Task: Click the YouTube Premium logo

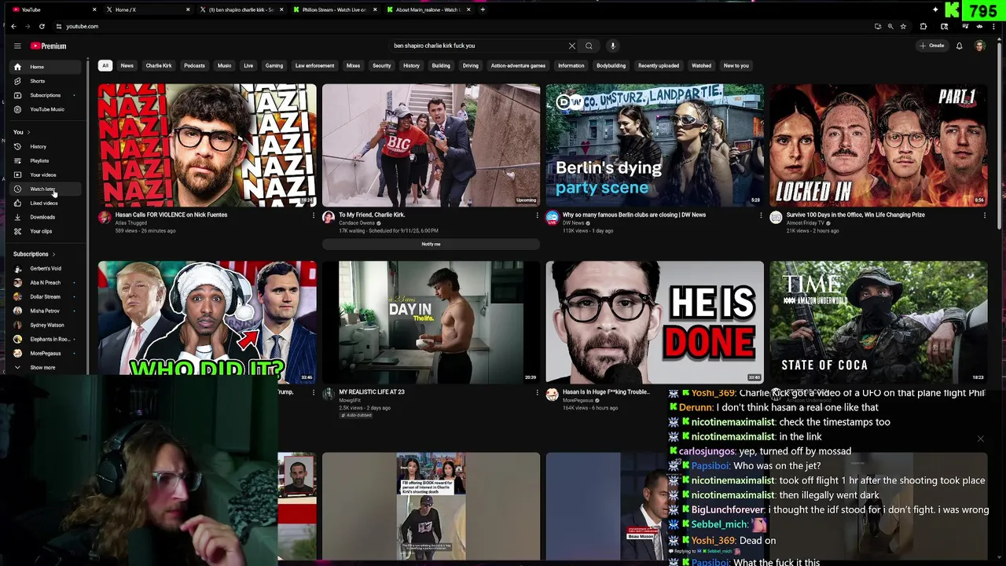Action: [49, 46]
